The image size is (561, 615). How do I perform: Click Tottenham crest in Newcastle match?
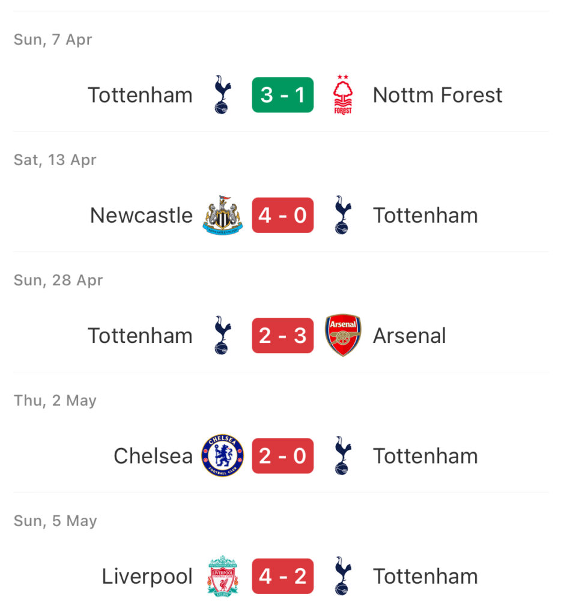point(343,216)
